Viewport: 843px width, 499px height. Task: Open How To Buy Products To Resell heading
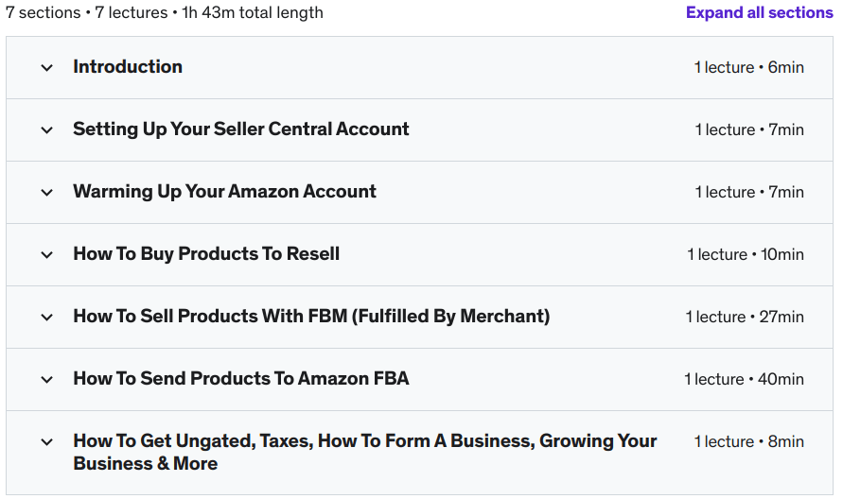pyautogui.click(x=206, y=254)
